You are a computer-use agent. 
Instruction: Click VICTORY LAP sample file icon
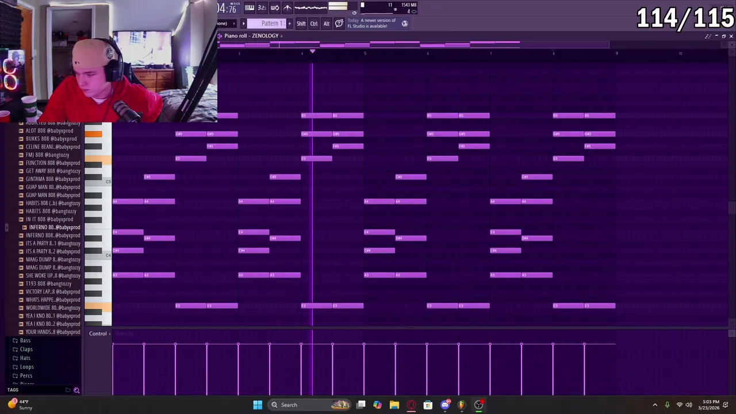tap(21, 292)
